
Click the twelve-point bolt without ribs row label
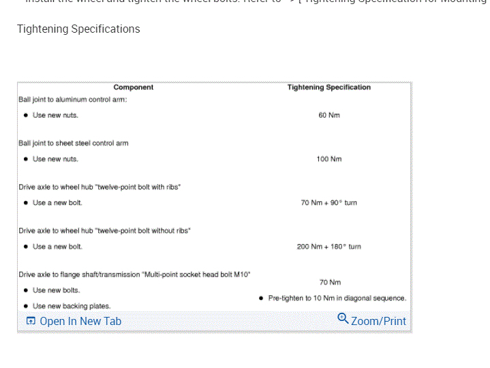coord(104,230)
